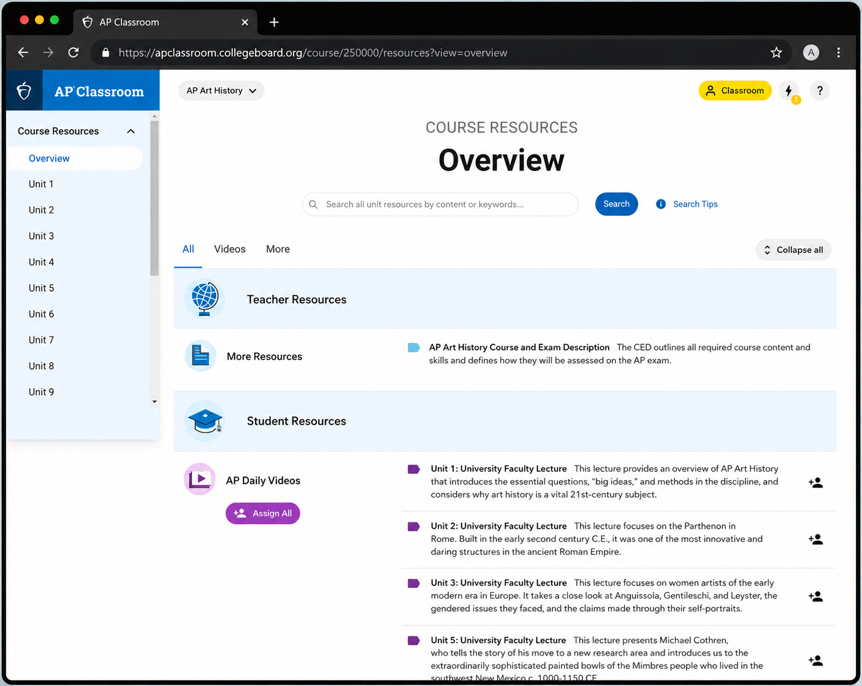
Task: Click the sidebar scrollbar thumb
Action: pyautogui.click(x=154, y=197)
